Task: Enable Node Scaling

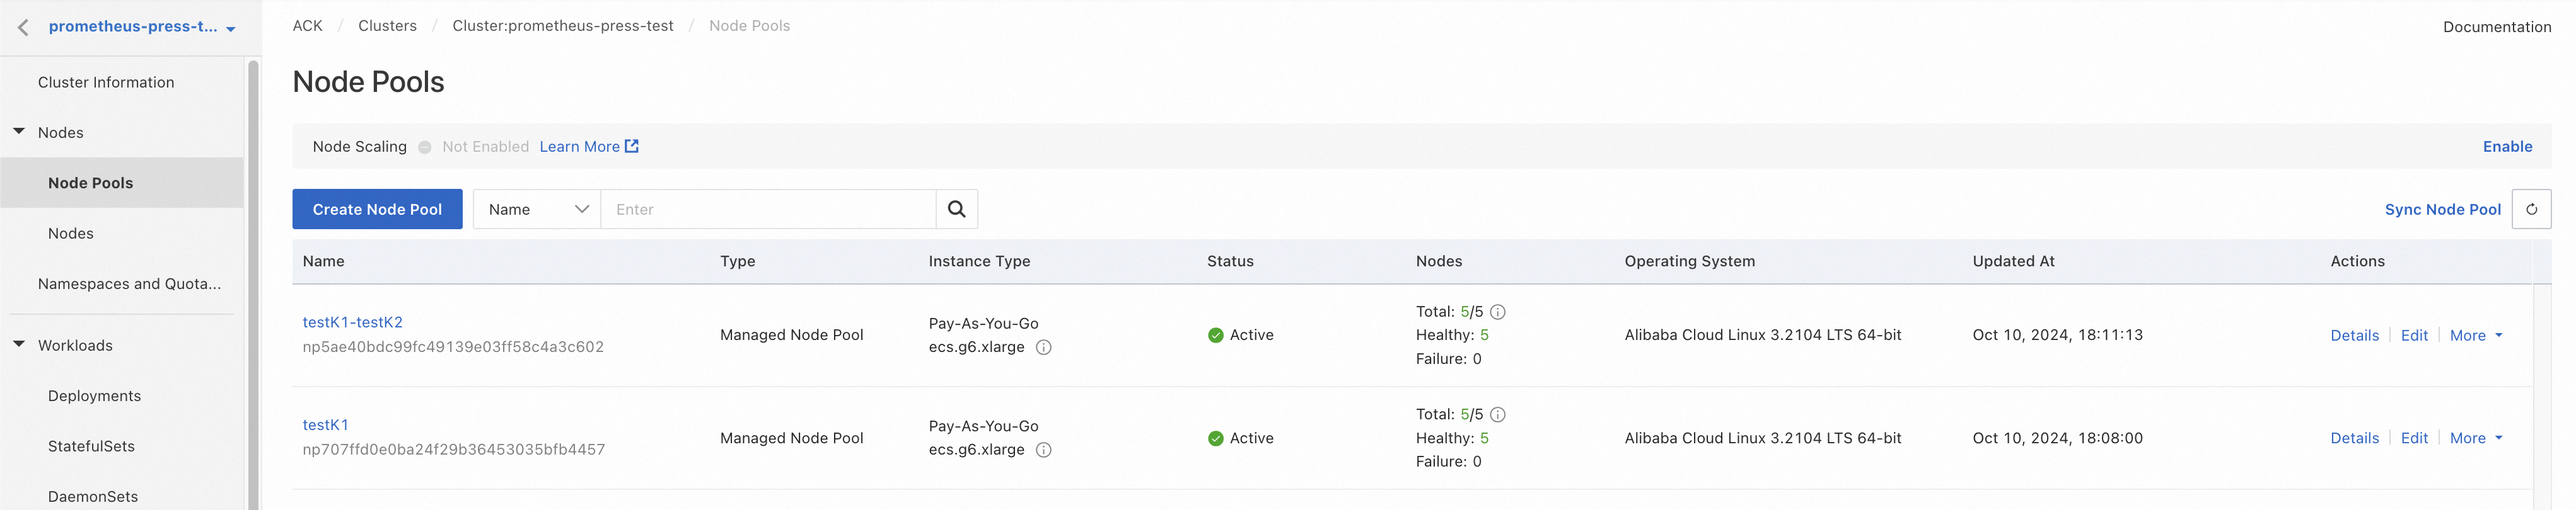Action: point(2507,147)
